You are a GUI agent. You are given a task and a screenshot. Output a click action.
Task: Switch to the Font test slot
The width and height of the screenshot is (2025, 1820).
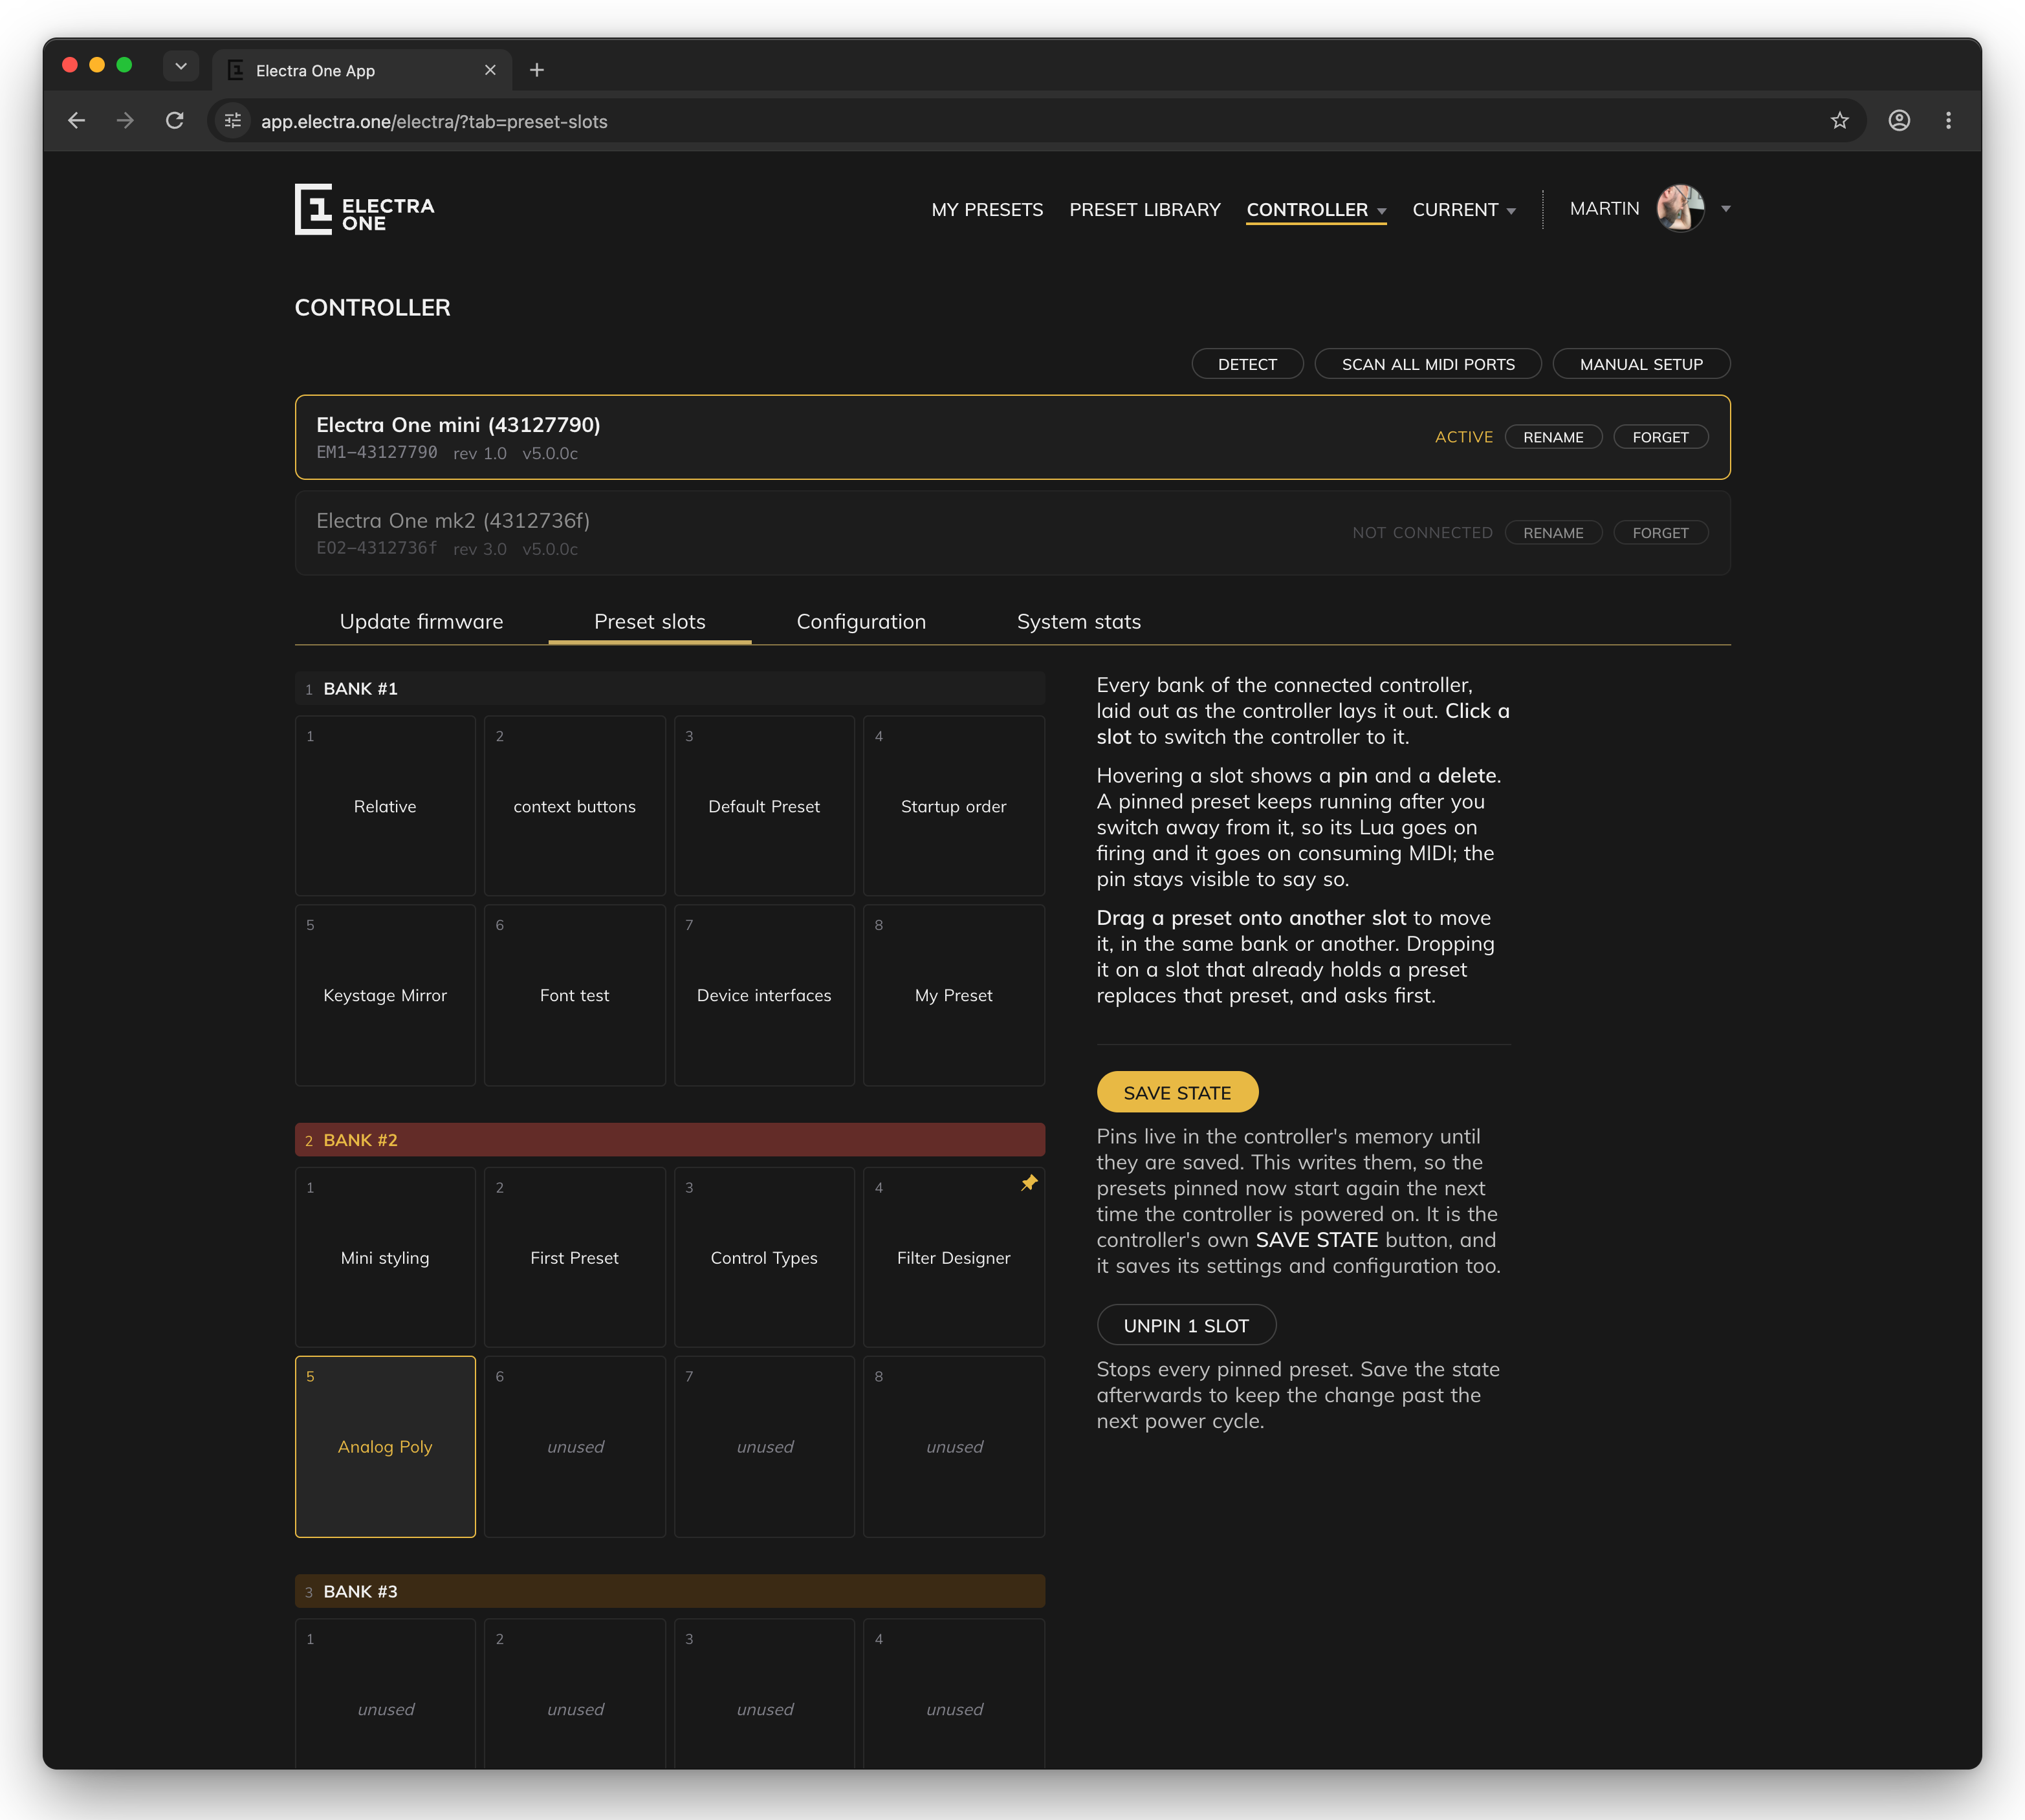tap(575, 995)
